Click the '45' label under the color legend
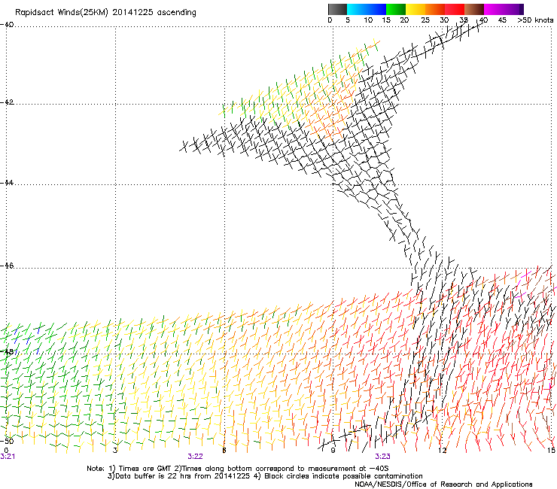 tap(502, 20)
